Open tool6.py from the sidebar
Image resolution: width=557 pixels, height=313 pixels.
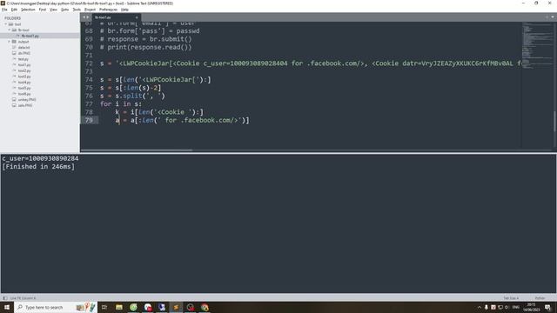click(24, 94)
